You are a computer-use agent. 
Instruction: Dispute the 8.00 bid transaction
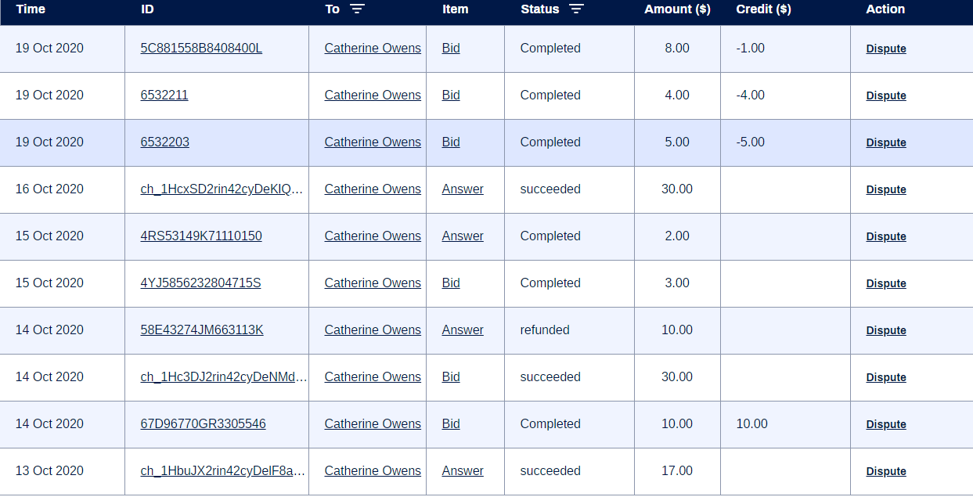click(x=886, y=49)
